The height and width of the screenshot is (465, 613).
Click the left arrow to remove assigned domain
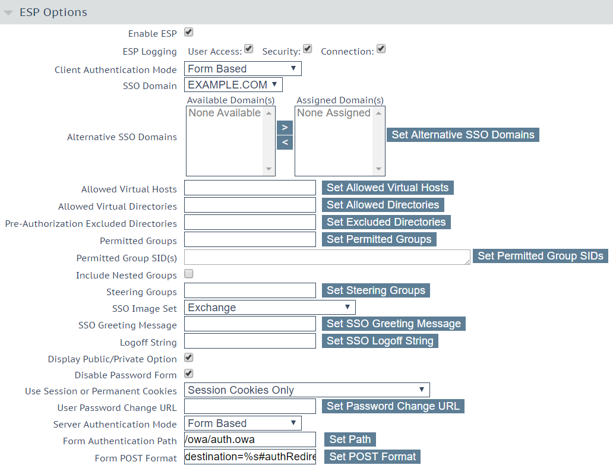(x=285, y=142)
